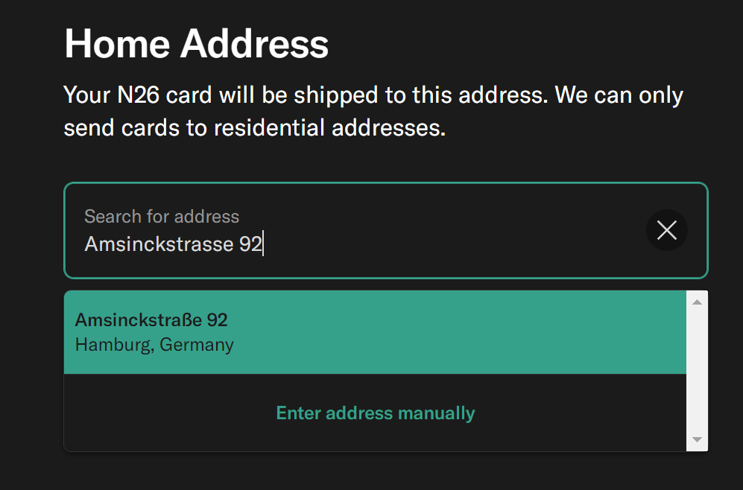Click the residential addresses notice sentence
Viewport: 743px width, 490px height.
click(254, 128)
